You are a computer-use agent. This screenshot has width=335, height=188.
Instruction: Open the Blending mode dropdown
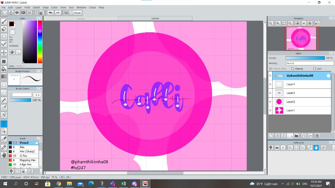click(x=309, y=63)
